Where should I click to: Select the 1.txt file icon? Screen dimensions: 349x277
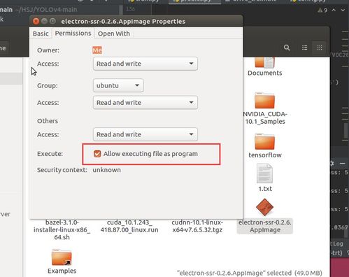click(264, 173)
